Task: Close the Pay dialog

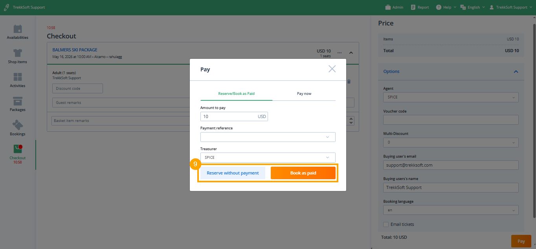Action: (332, 69)
